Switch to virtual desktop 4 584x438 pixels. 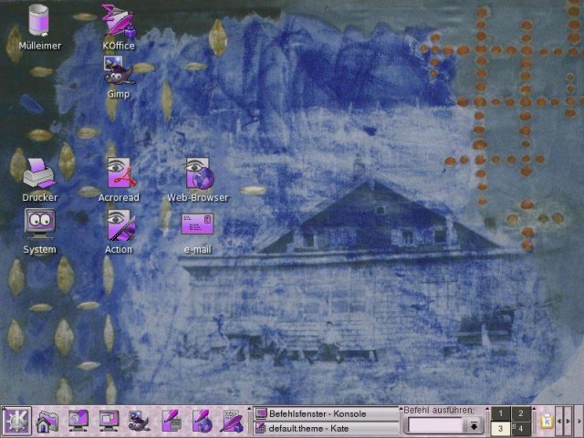(521, 428)
